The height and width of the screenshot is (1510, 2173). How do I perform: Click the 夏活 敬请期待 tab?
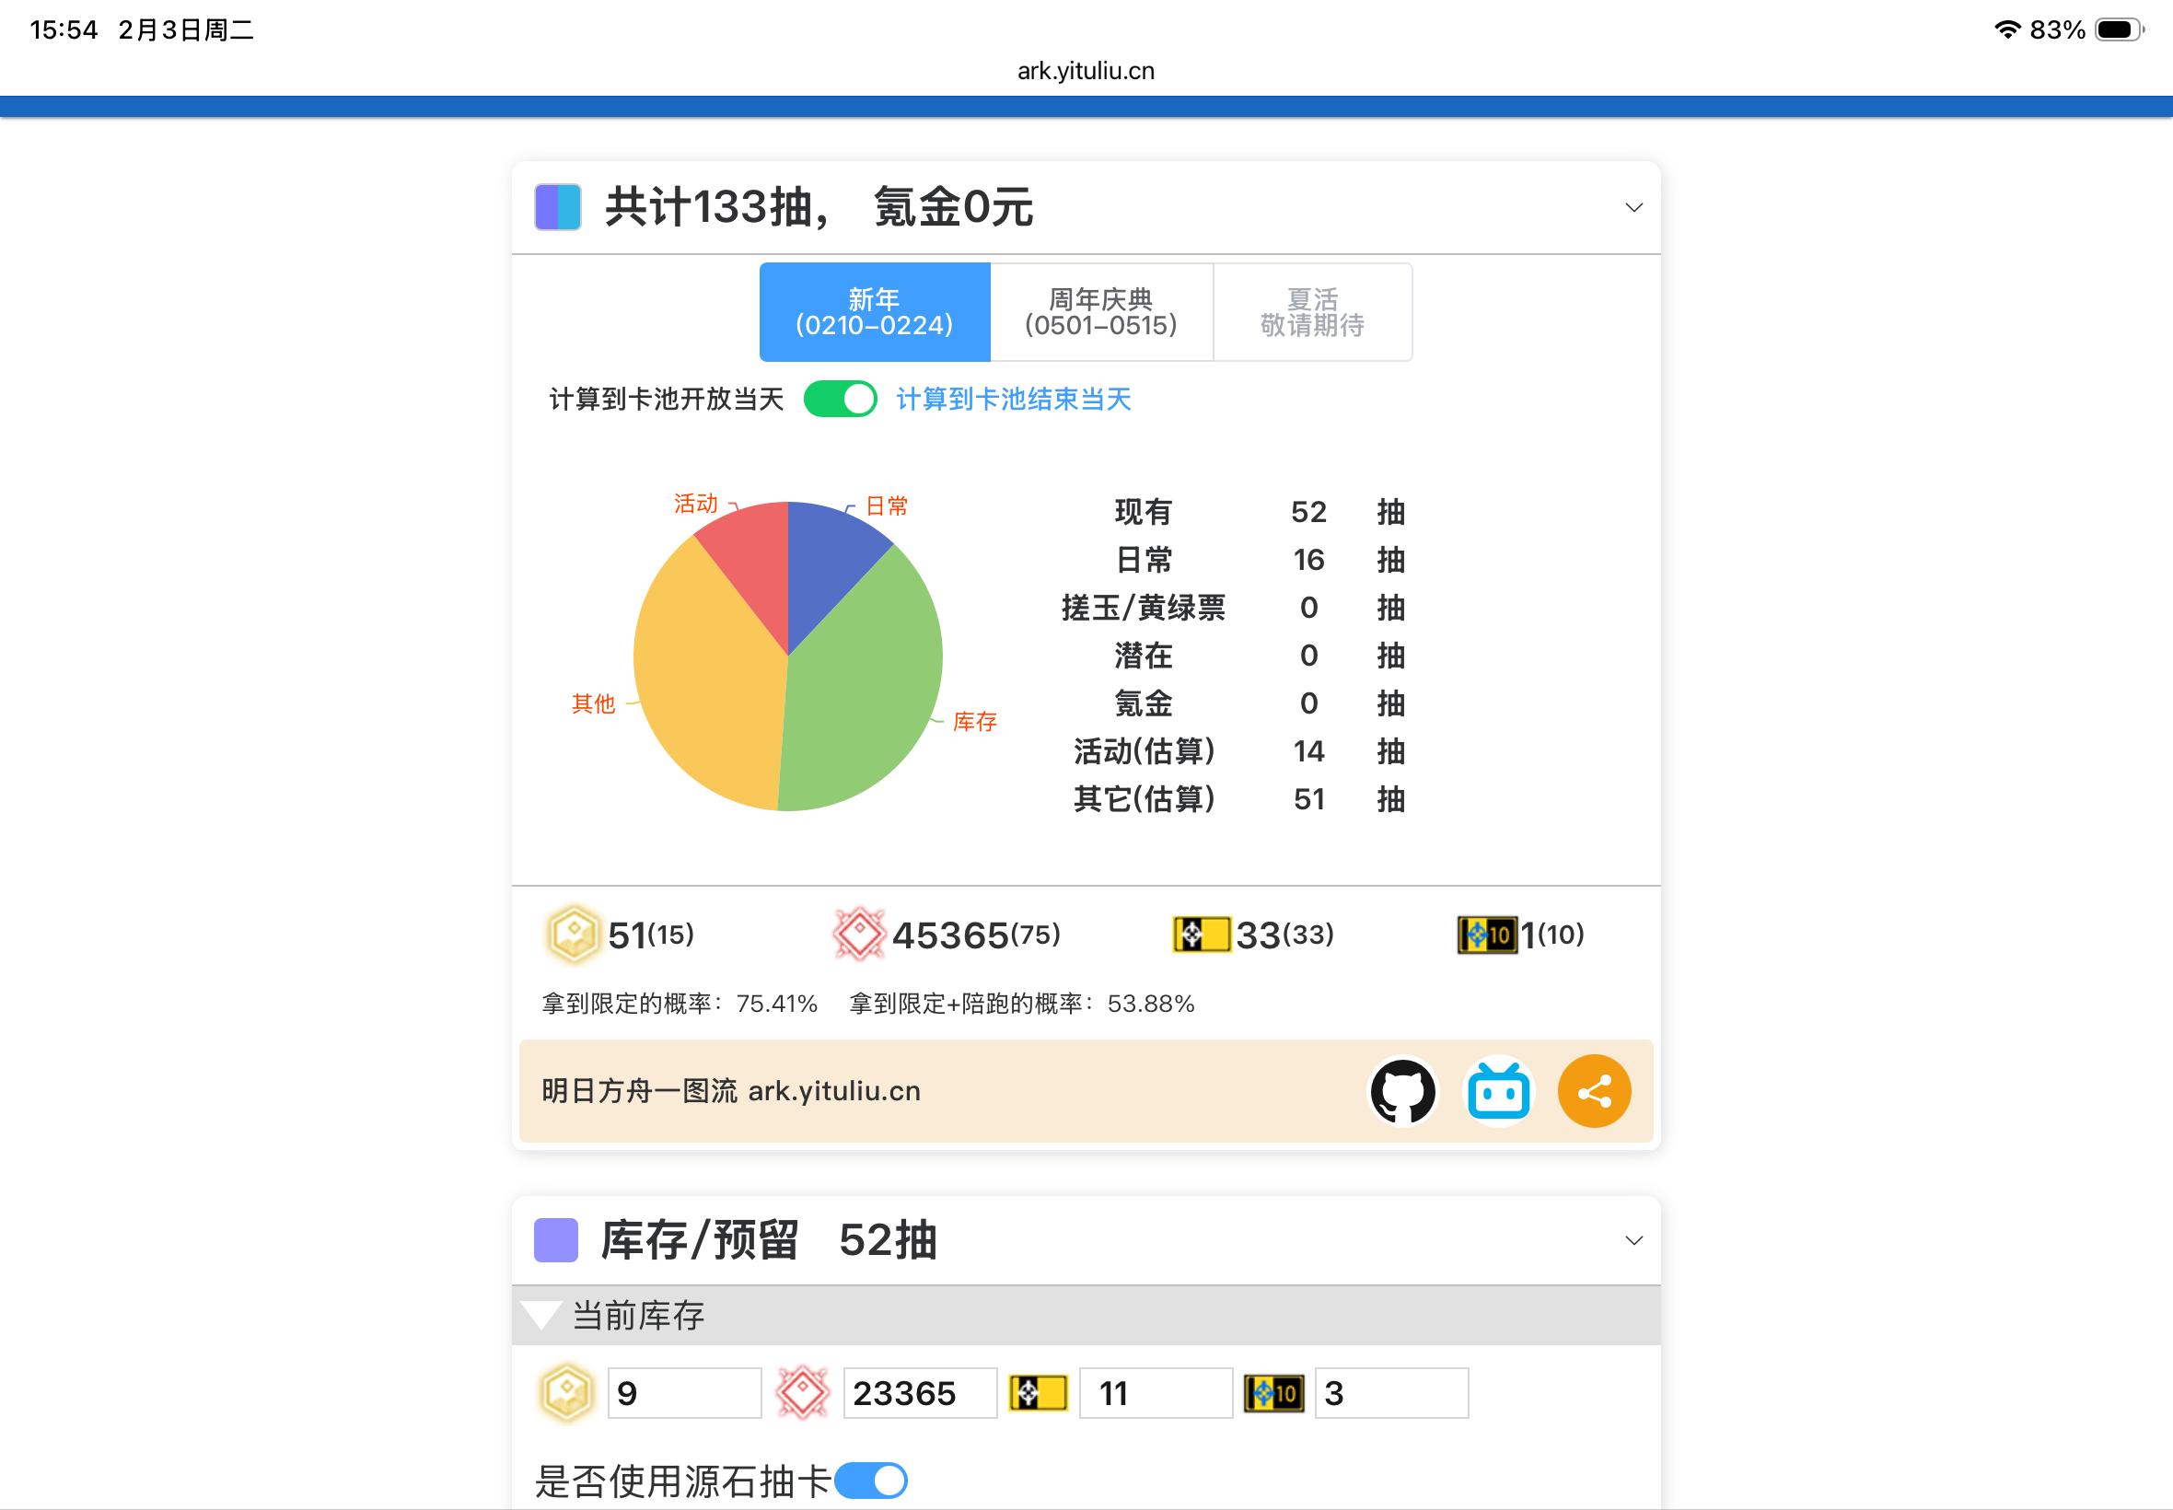(x=1312, y=312)
